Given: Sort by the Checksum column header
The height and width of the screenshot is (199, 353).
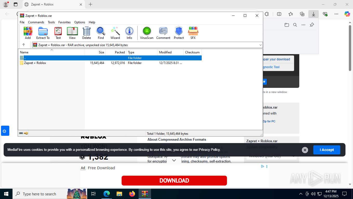Looking at the screenshot, I should [193, 52].
